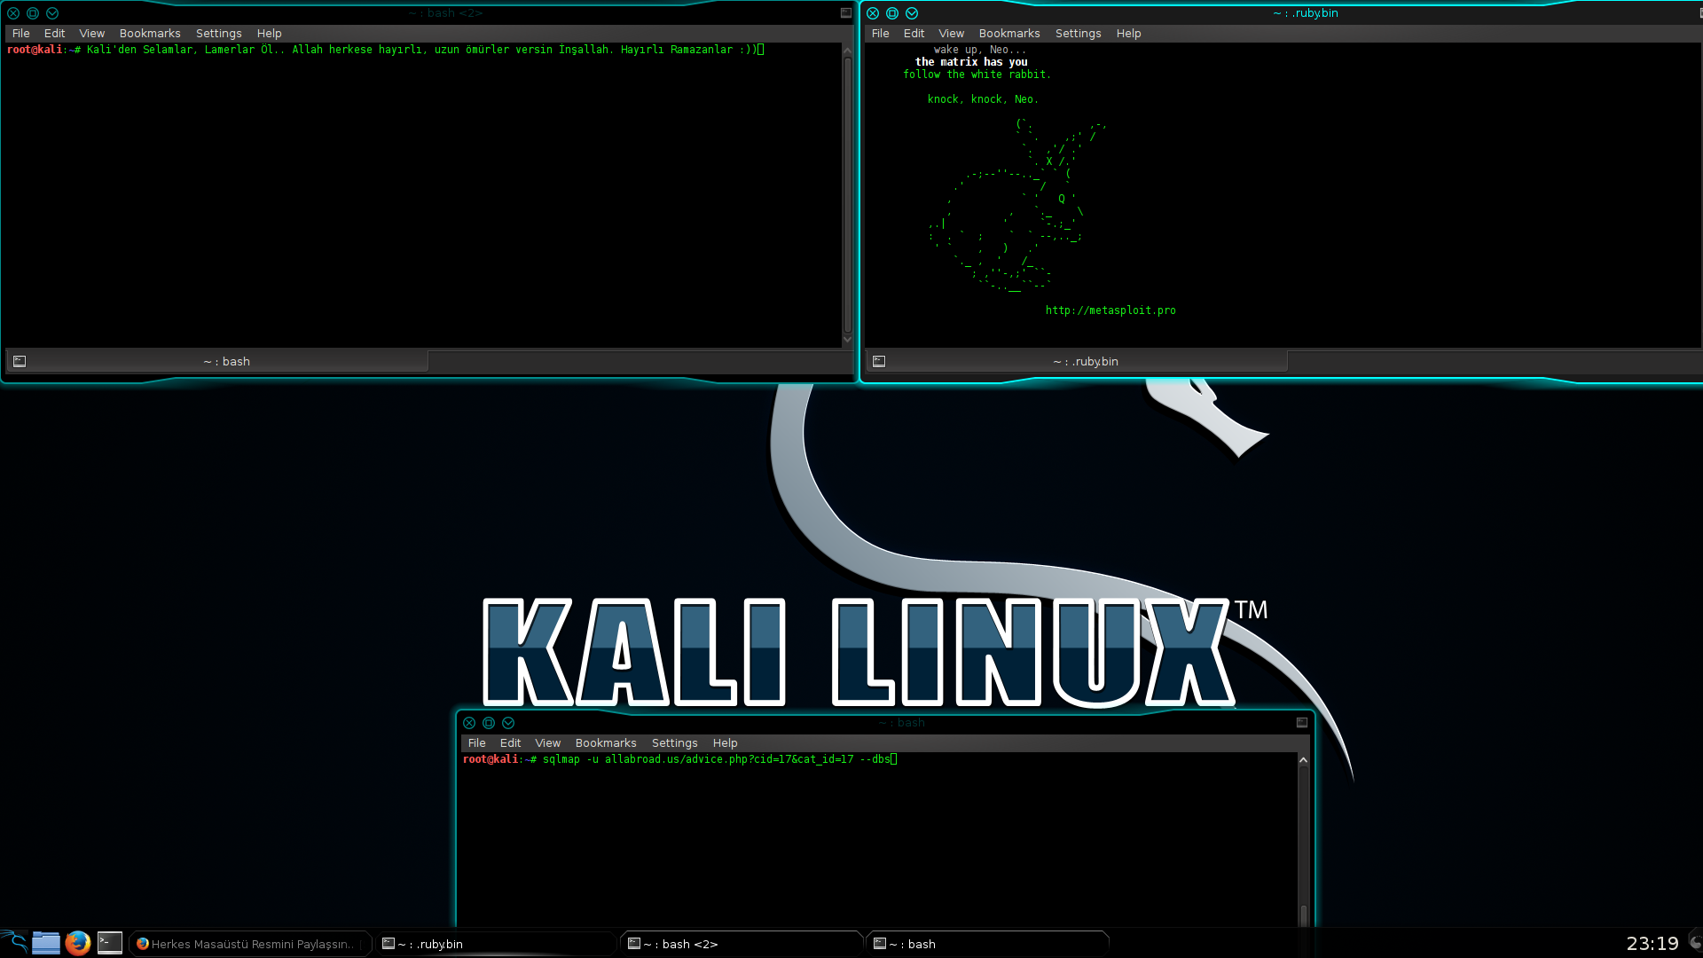Open Edit menu in the lower bash window

click(511, 743)
